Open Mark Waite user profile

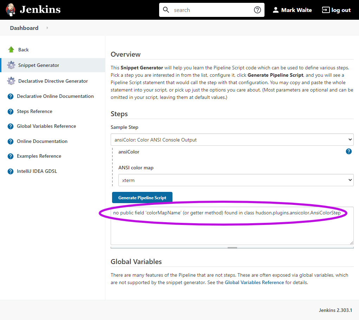296,10
